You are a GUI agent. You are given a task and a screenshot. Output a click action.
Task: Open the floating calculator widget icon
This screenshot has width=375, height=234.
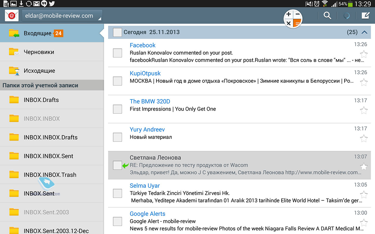coord(293,19)
